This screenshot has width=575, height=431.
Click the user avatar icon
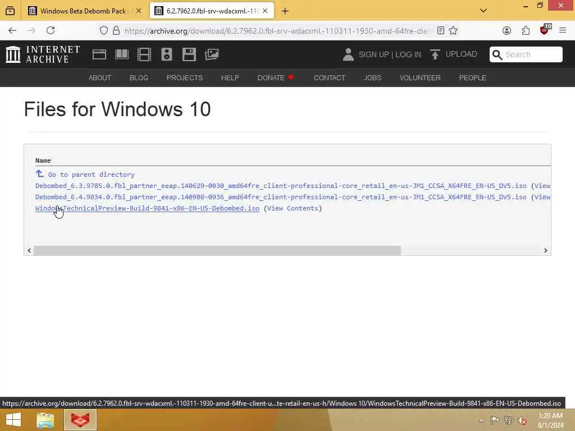point(348,54)
